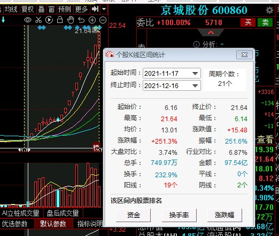279x236 pixels.
Task: Open the 均线 menu item
Action: 11,9
